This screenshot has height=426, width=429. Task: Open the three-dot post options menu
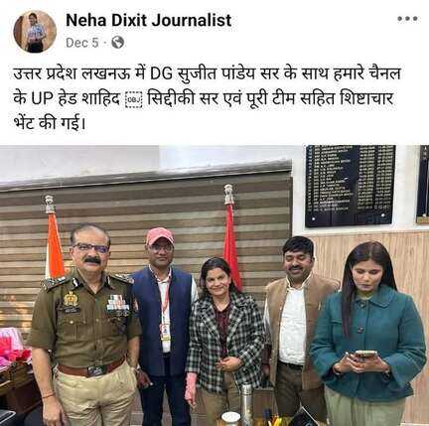coord(407,19)
